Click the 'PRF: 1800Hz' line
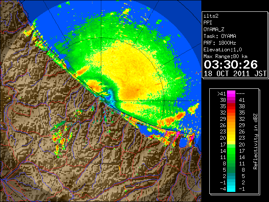The image size is (269, 202). pos(219,43)
